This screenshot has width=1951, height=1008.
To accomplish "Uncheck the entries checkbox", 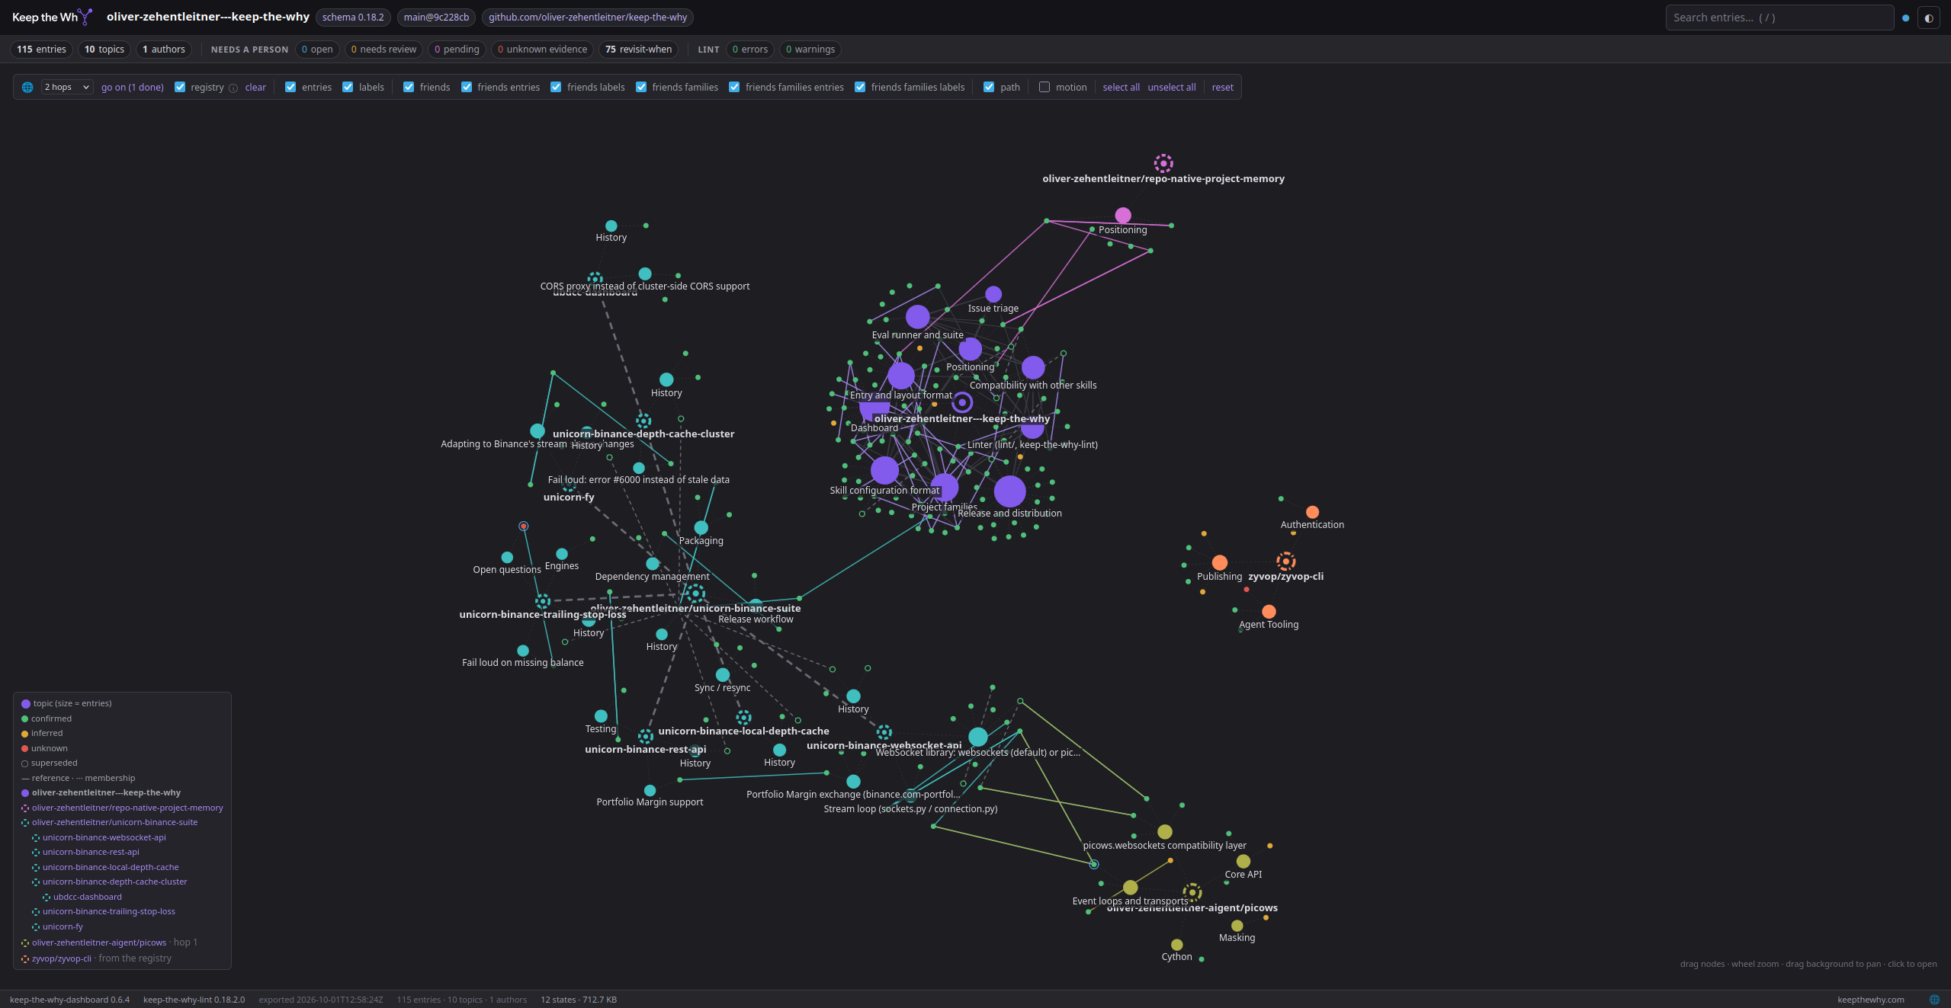I will pyautogui.click(x=290, y=87).
